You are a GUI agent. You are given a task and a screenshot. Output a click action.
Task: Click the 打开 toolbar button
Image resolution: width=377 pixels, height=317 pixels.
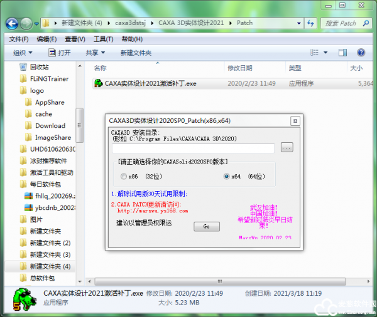tap(60, 53)
